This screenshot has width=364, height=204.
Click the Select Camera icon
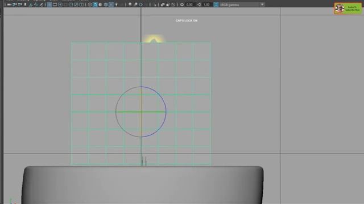pyautogui.click(x=9, y=5)
